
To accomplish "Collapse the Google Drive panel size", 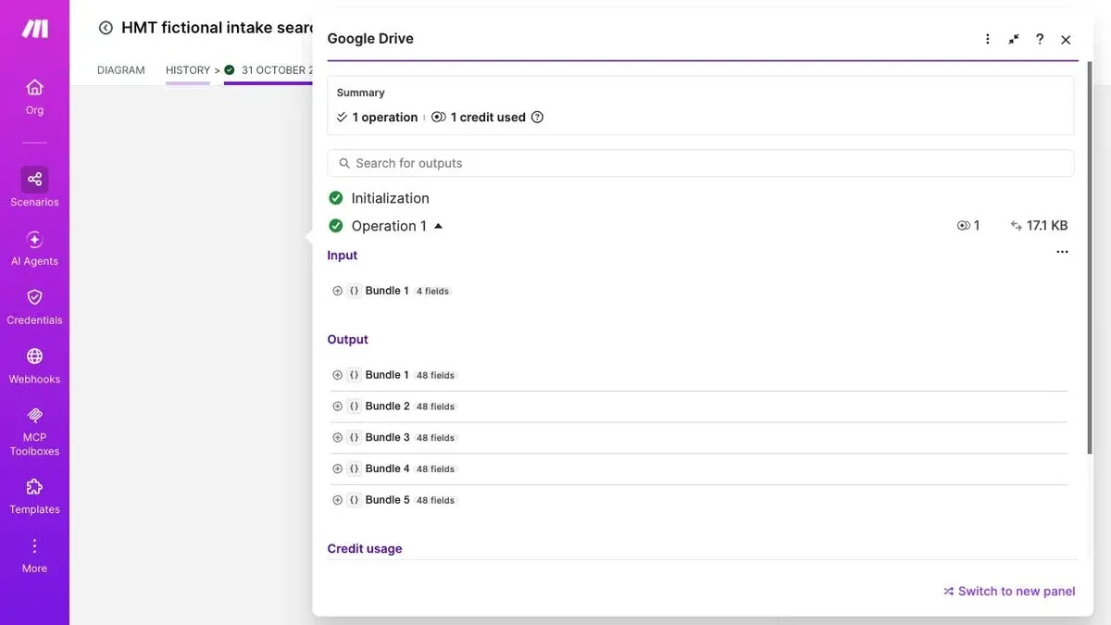I will point(1014,39).
